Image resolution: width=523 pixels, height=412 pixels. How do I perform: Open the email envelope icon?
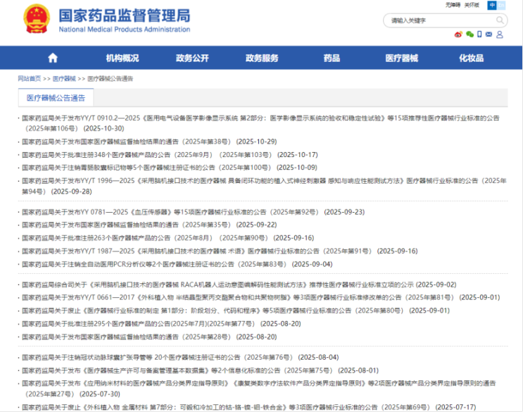click(489, 35)
